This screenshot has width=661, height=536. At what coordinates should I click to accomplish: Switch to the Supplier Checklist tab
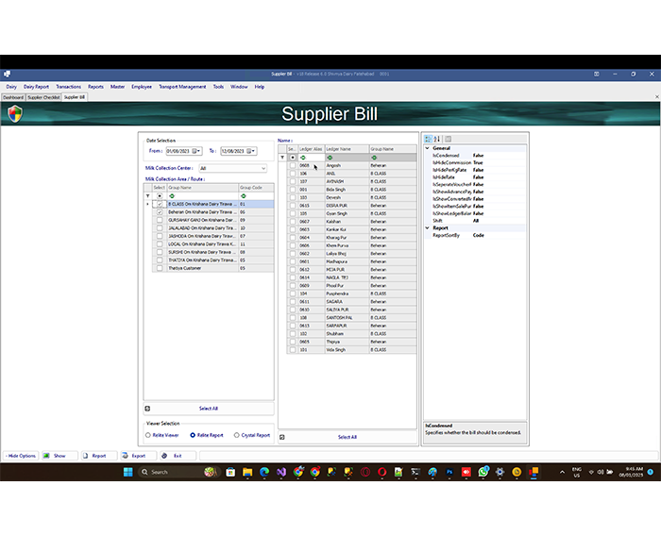click(43, 97)
